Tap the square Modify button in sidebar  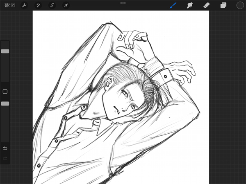point(5,92)
